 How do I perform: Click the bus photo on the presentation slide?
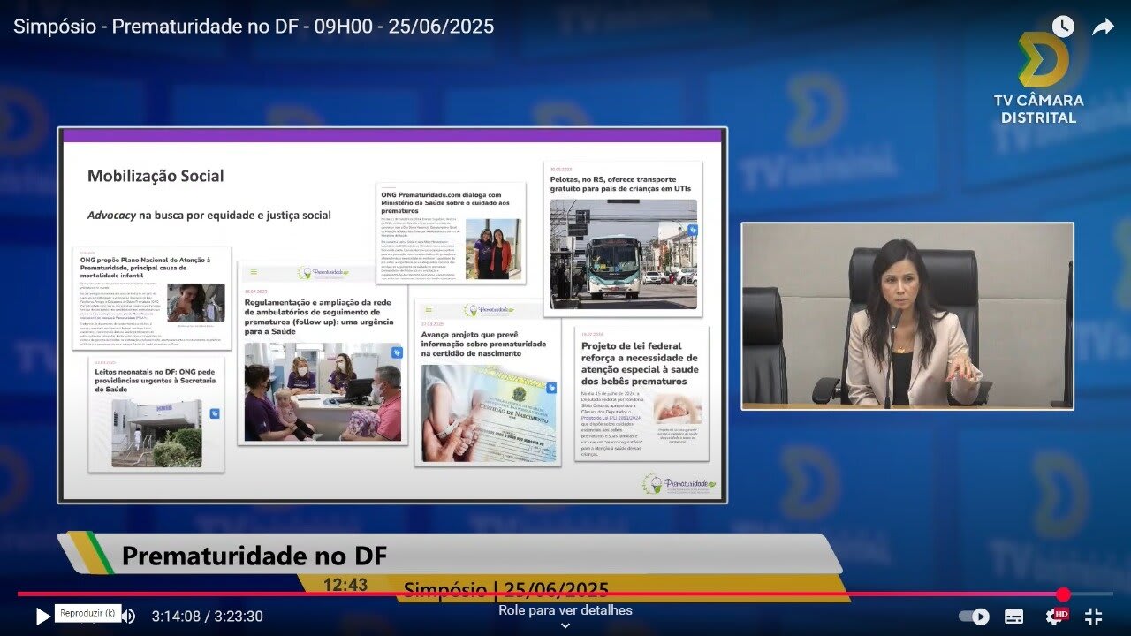coord(623,254)
